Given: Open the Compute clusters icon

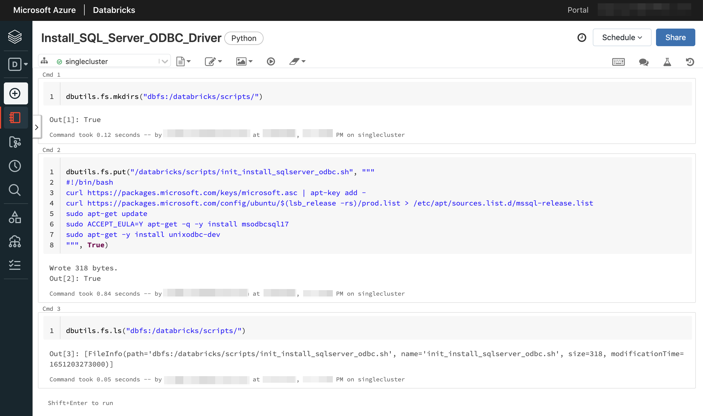Looking at the screenshot, I should pyautogui.click(x=15, y=241).
